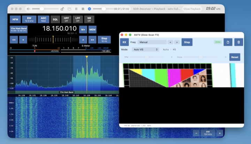Toggle the frequency lock padlock icon
This screenshot has height=144, width=251.
click(62, 9)
